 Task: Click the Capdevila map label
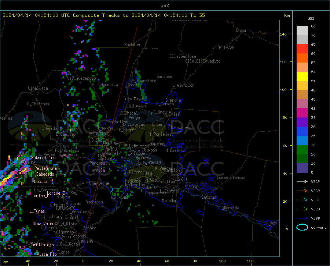click(109, 85)
